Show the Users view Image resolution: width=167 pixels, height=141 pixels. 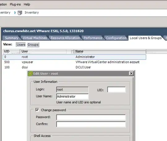point(21,45)
